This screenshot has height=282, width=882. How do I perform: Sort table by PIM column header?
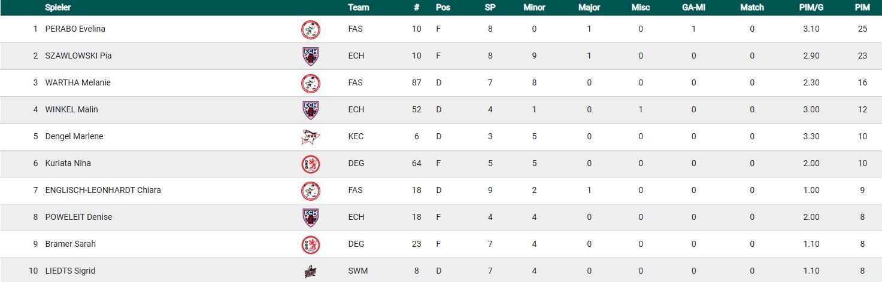[x=862, y=8]
